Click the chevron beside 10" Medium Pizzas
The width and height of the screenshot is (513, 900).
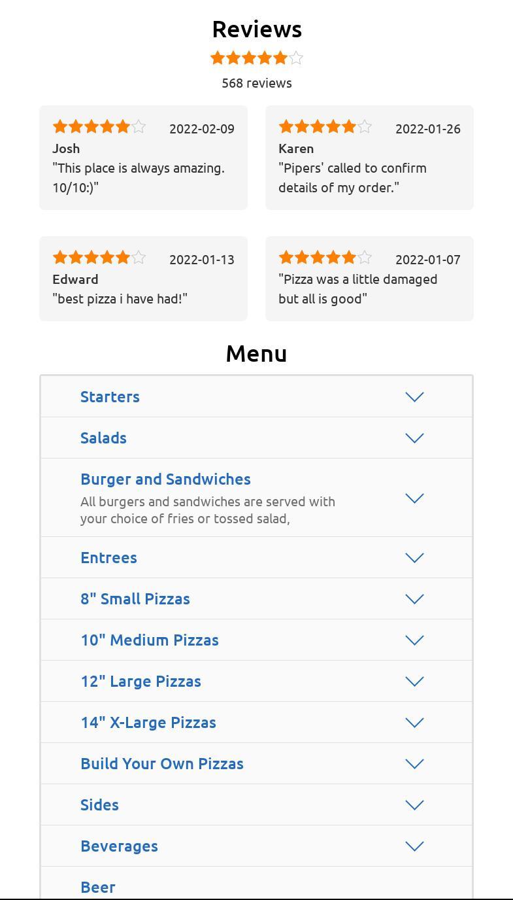414,640
